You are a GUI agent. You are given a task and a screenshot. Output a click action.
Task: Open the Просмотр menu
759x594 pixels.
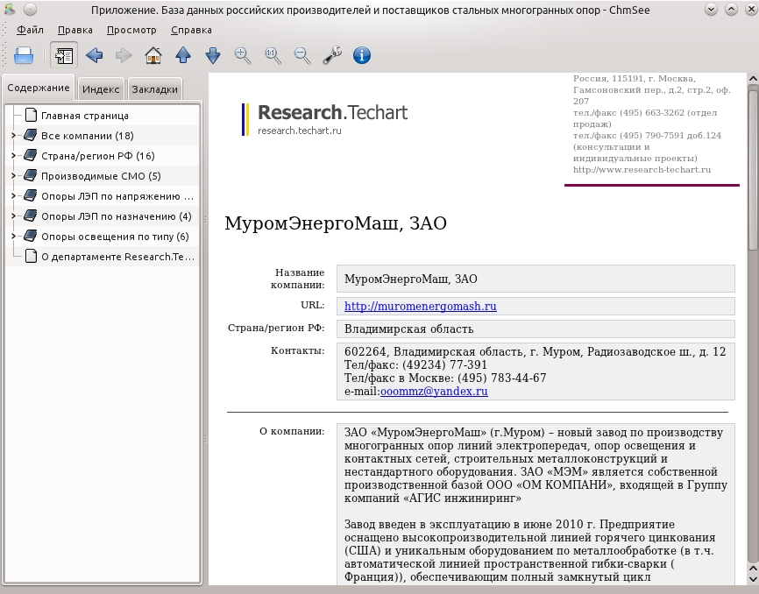coord(131,30)
